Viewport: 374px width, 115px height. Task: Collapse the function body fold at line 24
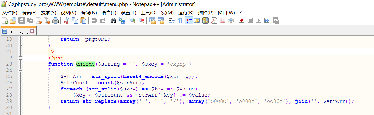pos(21,70)
